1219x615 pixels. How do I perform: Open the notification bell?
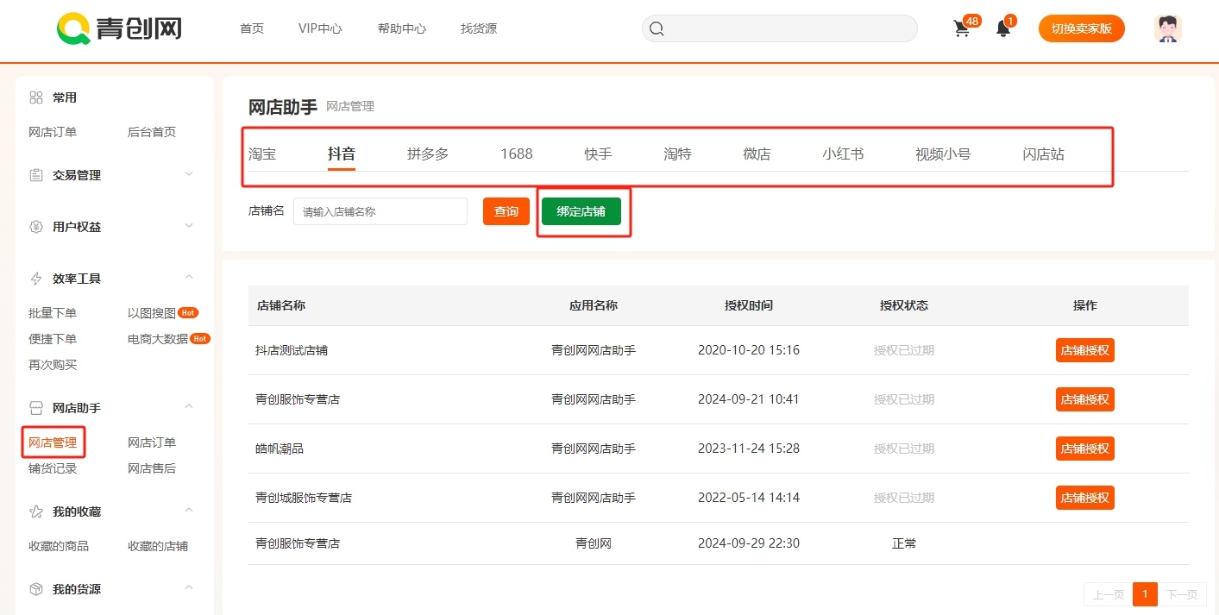pyautogui.click(x=1002, y=28)
